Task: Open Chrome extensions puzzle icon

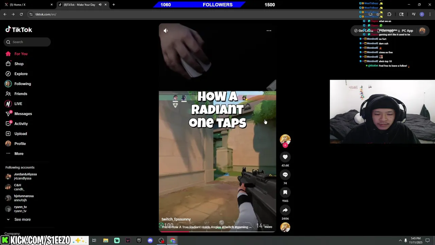Action: pos(389,14)
